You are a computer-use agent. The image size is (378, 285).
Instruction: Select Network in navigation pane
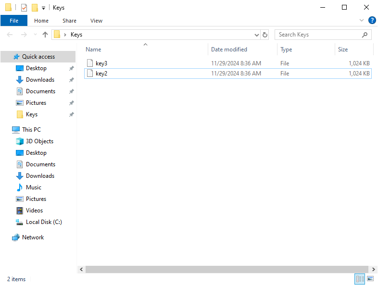(x=33, y=237)
